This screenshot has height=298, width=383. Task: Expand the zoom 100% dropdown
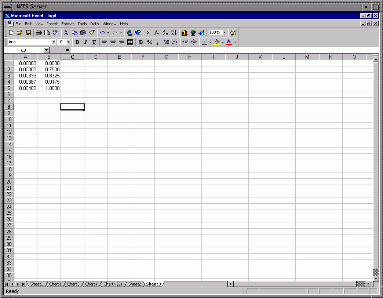point(224,33)
